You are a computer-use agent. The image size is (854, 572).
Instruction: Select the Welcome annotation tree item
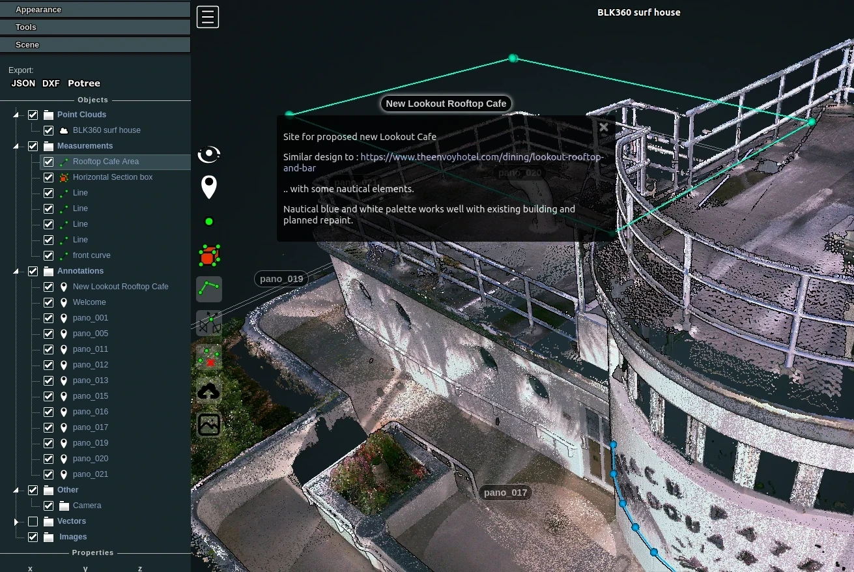[89, 302]
